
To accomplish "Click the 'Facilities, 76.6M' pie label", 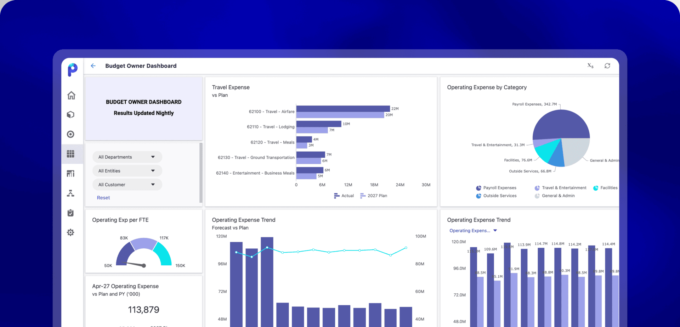I will pyautogui.click(x=518, y=160).
